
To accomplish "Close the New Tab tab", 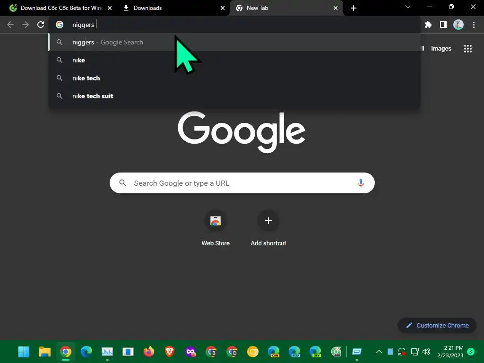I will 336,8.
